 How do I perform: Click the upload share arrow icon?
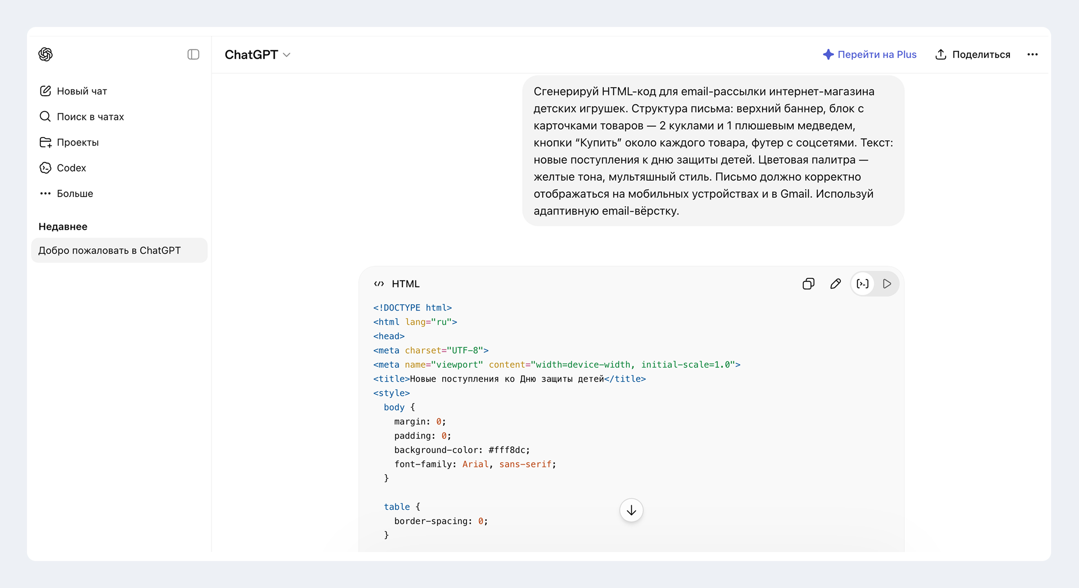tap(941, 54)
